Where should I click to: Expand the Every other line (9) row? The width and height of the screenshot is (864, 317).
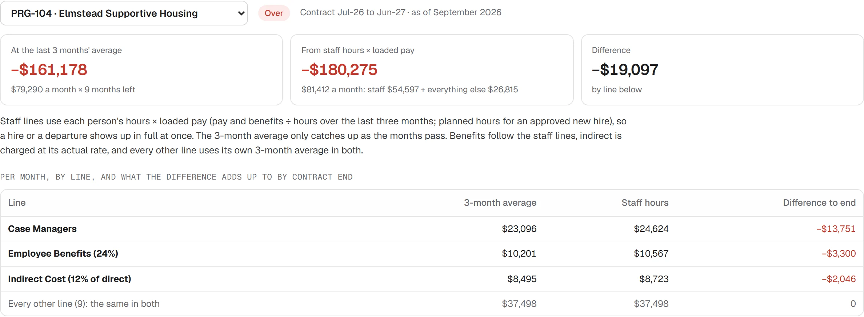point(432,304)
